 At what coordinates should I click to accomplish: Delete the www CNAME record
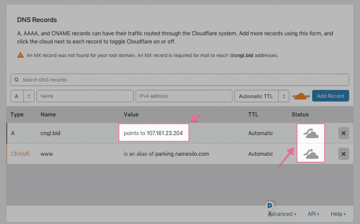click(343, 154)
